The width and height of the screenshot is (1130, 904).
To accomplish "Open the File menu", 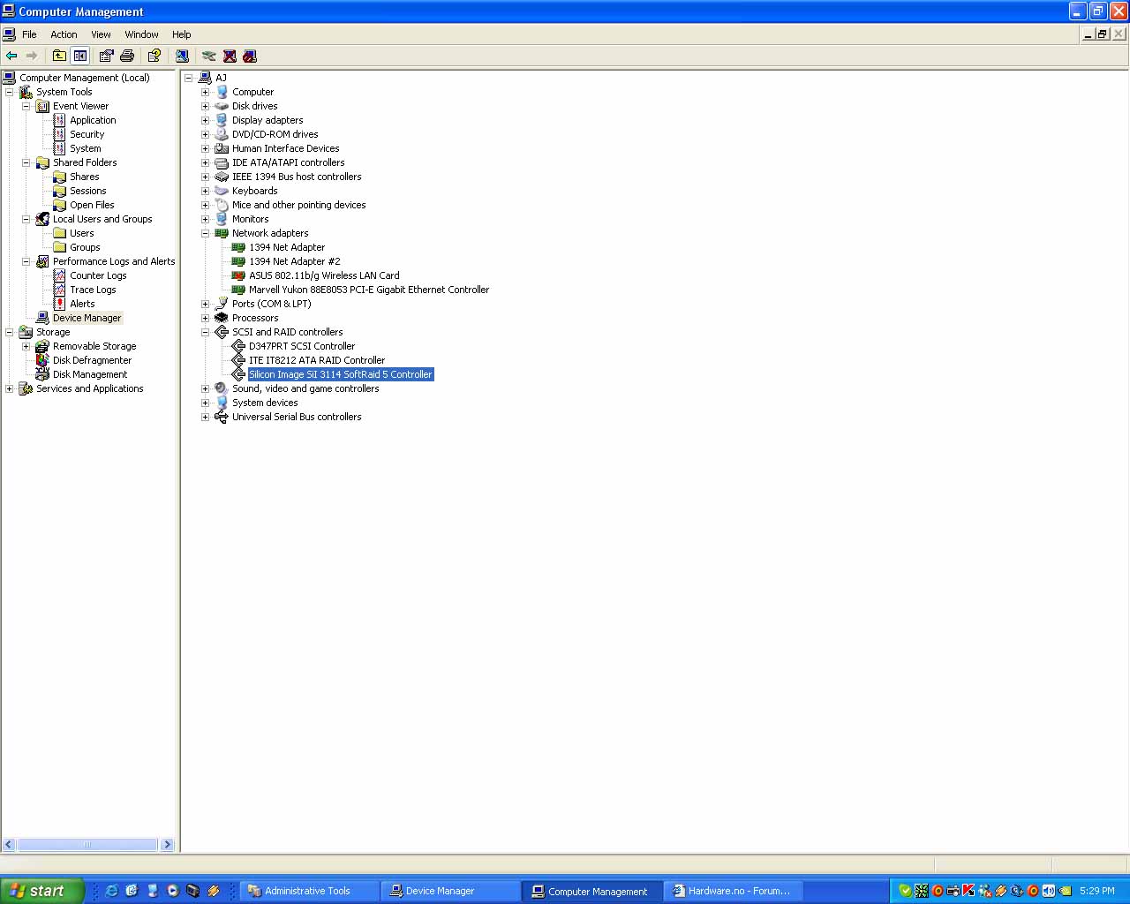I will pos(29,34).
